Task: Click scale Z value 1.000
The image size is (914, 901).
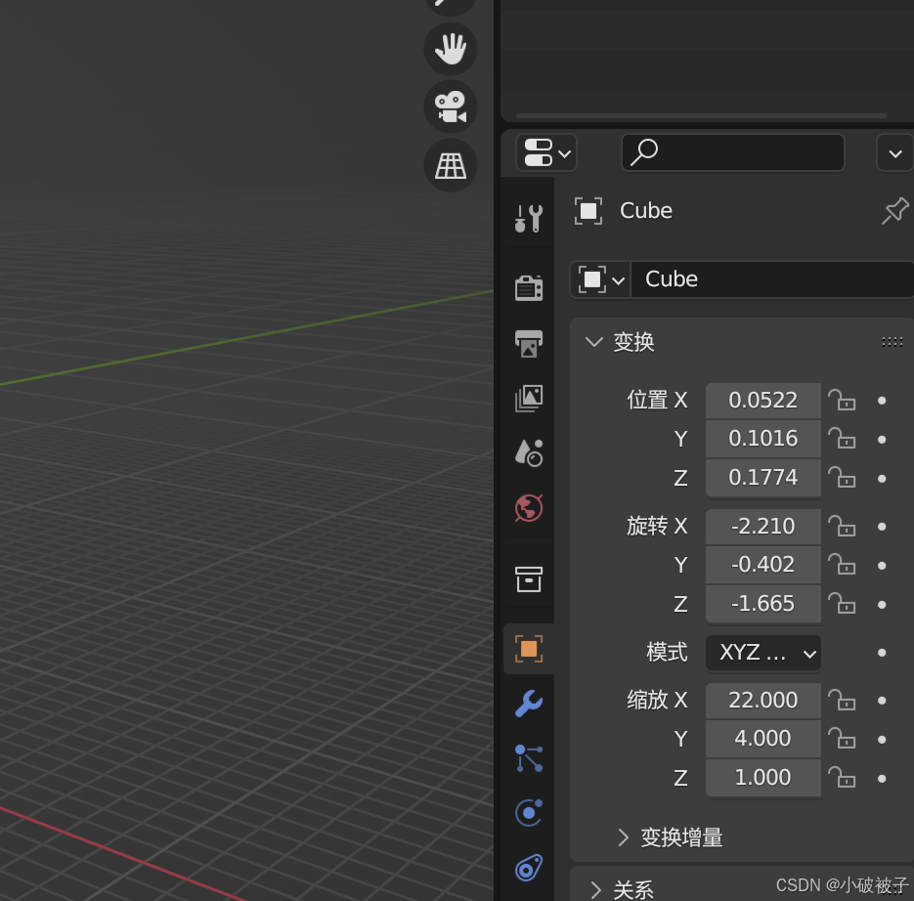Action: pyautogui.click(x=763, y=778)
